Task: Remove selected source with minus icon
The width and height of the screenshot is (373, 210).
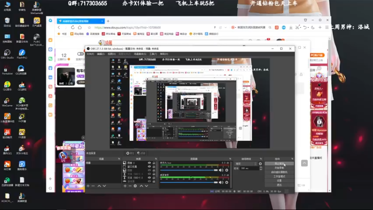Action: (130, 186)
